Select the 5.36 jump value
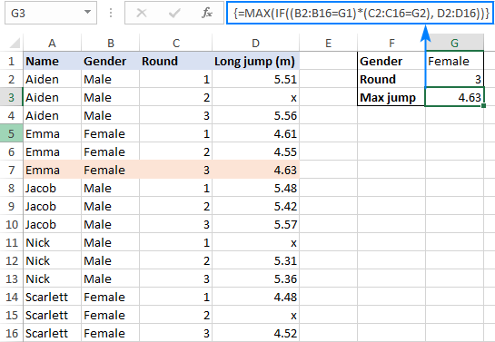Screen dimensions: 495x342 tap(255, 278)
